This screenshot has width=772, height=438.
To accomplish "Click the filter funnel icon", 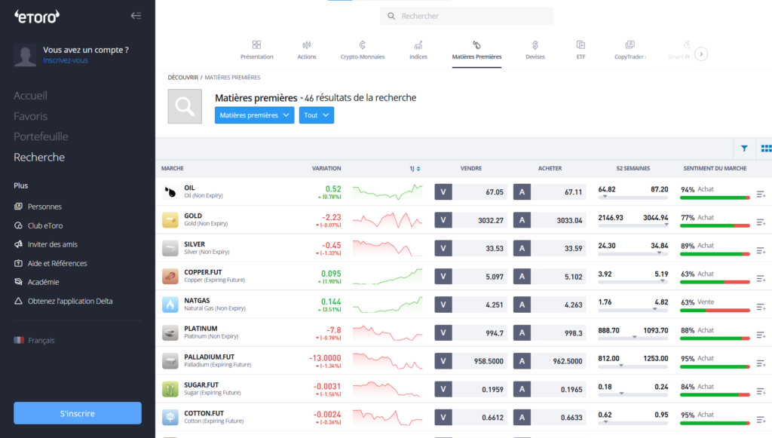I will pyautogui.click(x=744, y=149).
